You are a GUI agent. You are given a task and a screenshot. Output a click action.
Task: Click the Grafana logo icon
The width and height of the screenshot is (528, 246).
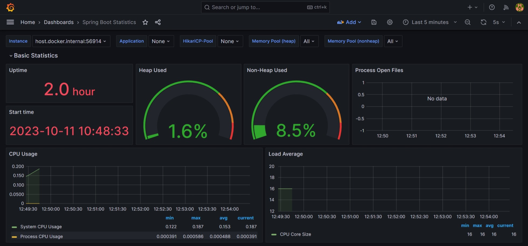(10, 7)
